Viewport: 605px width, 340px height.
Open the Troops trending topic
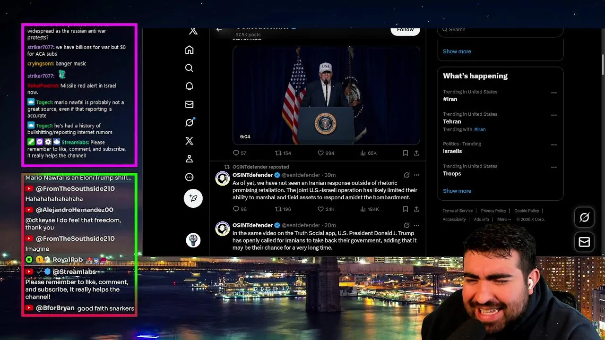[500, 170]
